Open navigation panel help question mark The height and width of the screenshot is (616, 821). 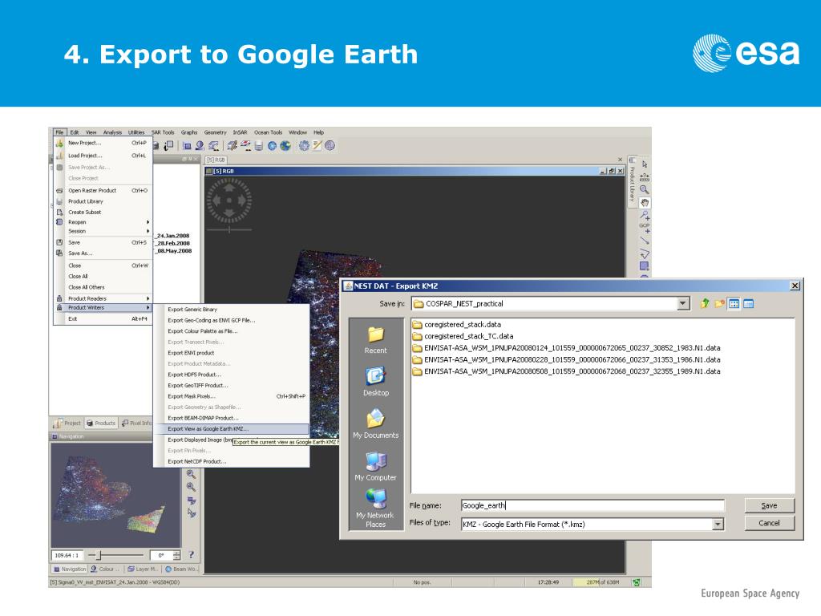191,554
